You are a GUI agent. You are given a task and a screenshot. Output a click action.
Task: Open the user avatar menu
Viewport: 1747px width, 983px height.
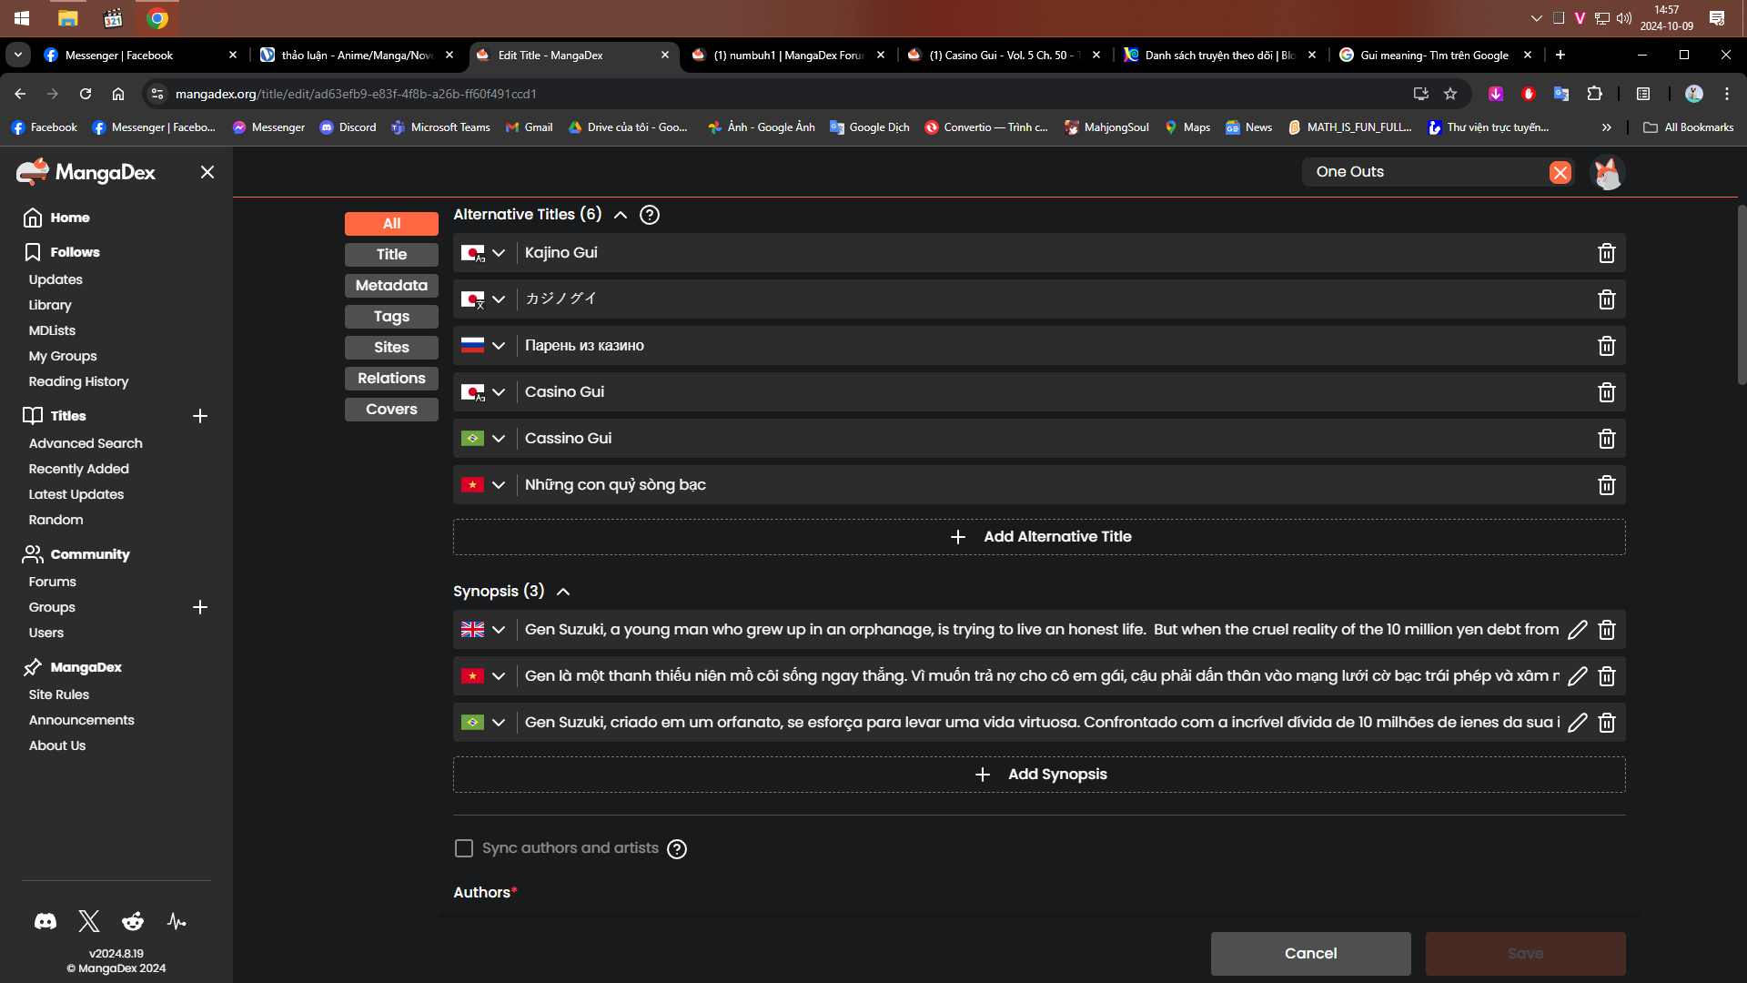point(1607,173)
